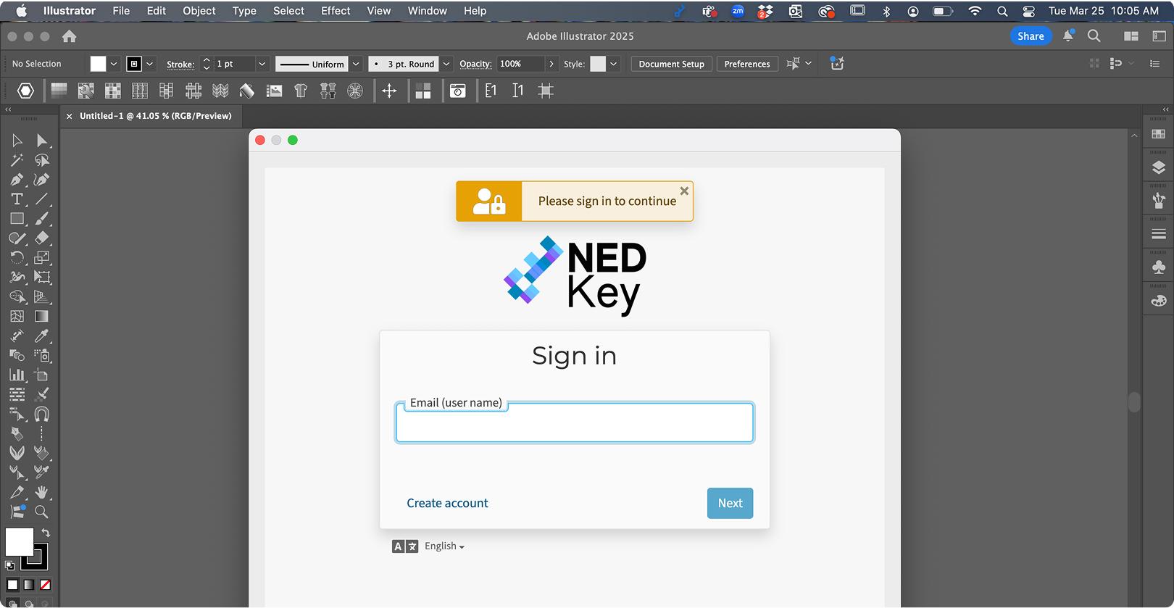Open the File menu
Viewport: 1174px width, 608px height.
[x=121, y=11]
